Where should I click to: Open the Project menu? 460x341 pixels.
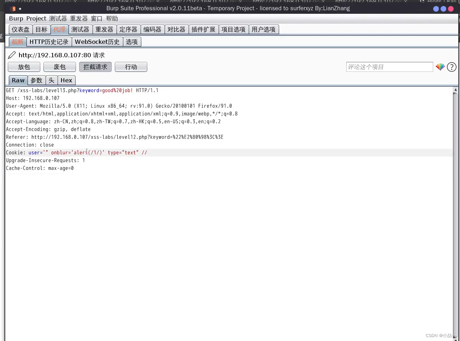pos(36,18)
